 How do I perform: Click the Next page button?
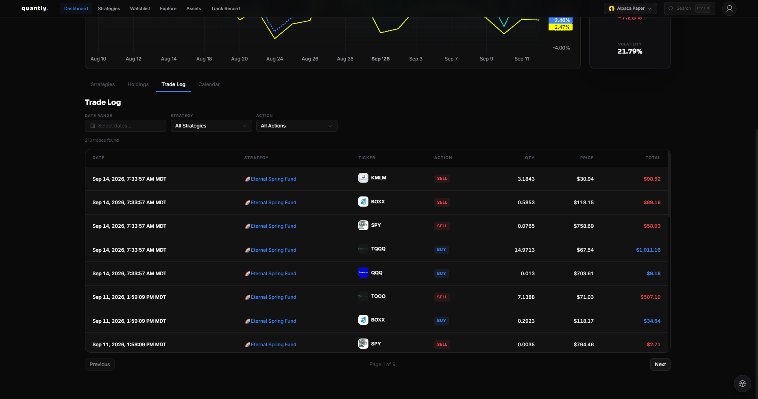pos(660,364)
